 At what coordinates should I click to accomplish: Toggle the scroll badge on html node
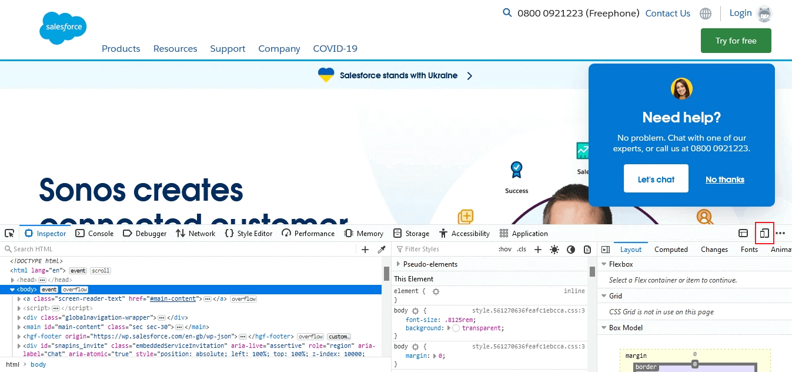pyautogui.click(x=101, y=271)
